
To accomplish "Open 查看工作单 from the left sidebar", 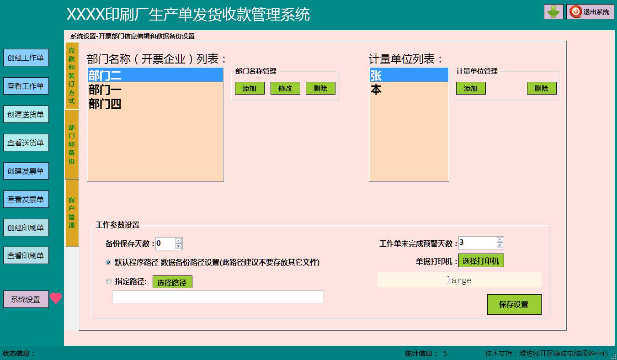I will (26, 86).
